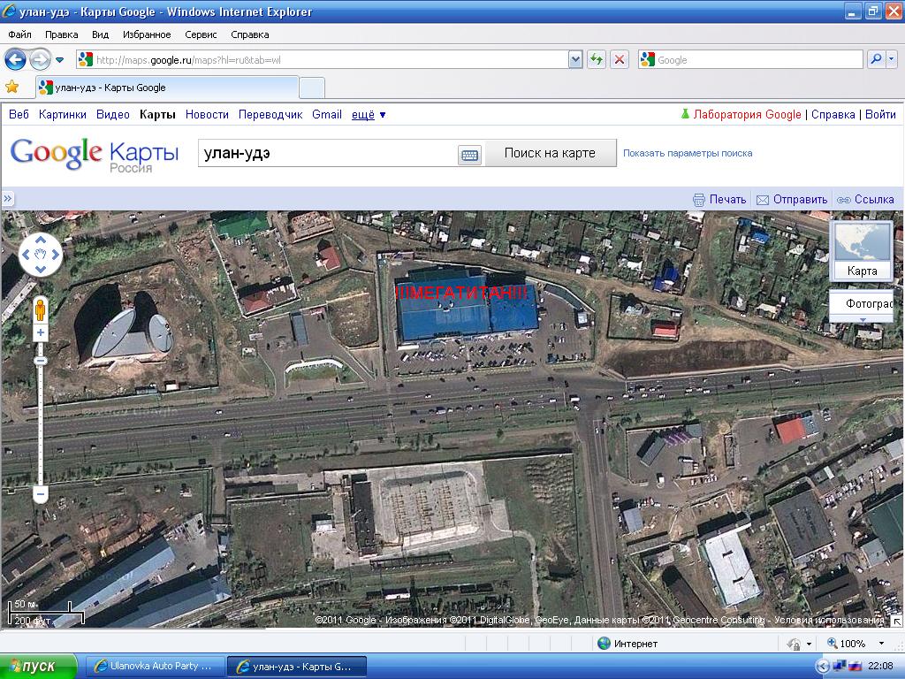Open the recent pages dropdown arrow

click(x=59, y=59)
